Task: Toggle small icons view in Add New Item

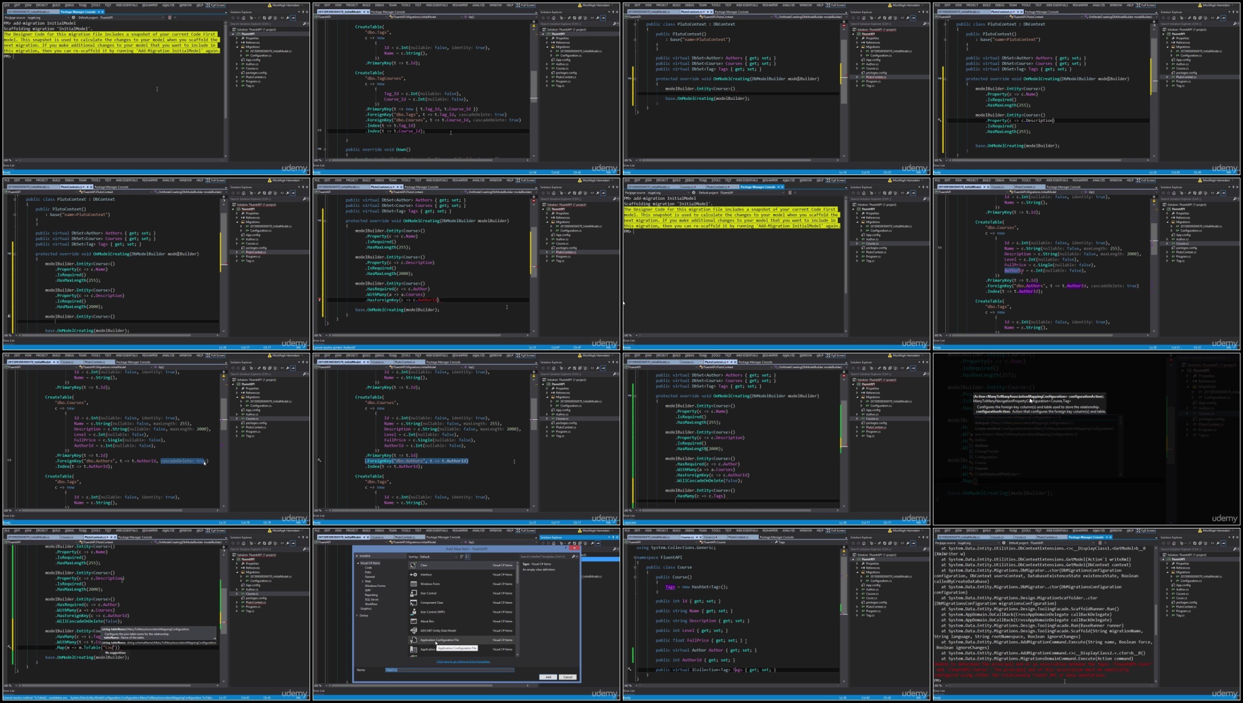Action: point(461,557)
